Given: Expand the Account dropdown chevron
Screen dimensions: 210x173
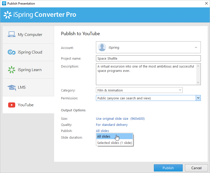Looking at the screenshot, I should coord(196,47).
